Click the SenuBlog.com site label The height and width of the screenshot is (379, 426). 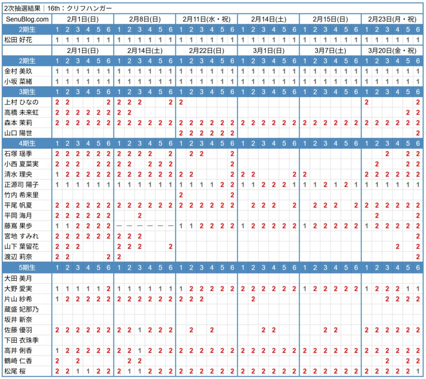pyautogui.click(x=27, y=19)
